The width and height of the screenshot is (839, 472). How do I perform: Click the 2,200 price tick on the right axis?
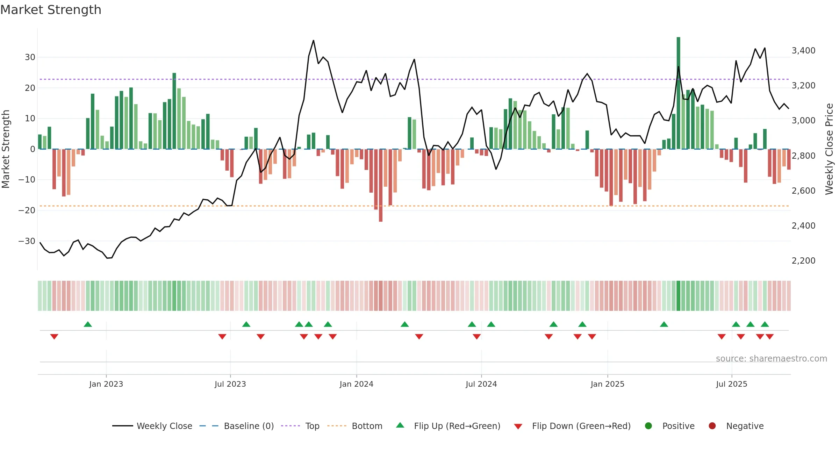(x=804, y=261)
